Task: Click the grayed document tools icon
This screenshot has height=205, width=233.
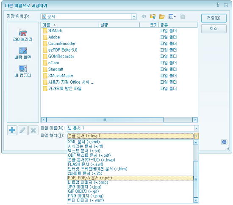Action: click(182, 16)
